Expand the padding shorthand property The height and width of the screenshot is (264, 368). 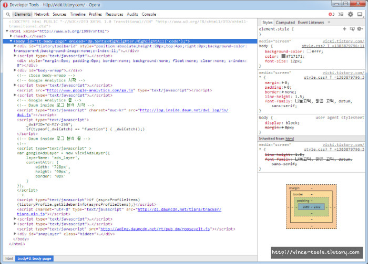tap(285, 87)
